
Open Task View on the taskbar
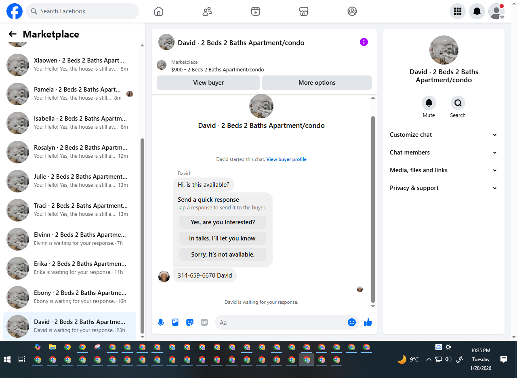pos(22,359)
